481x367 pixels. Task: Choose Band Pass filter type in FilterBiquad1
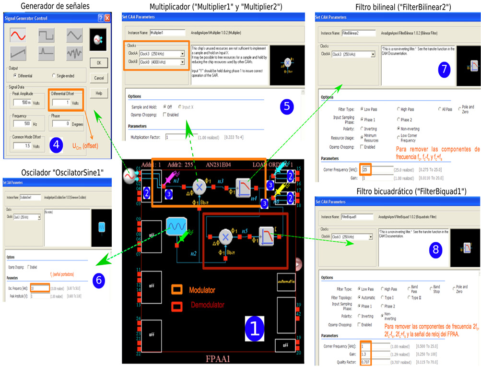coord(409,289)
